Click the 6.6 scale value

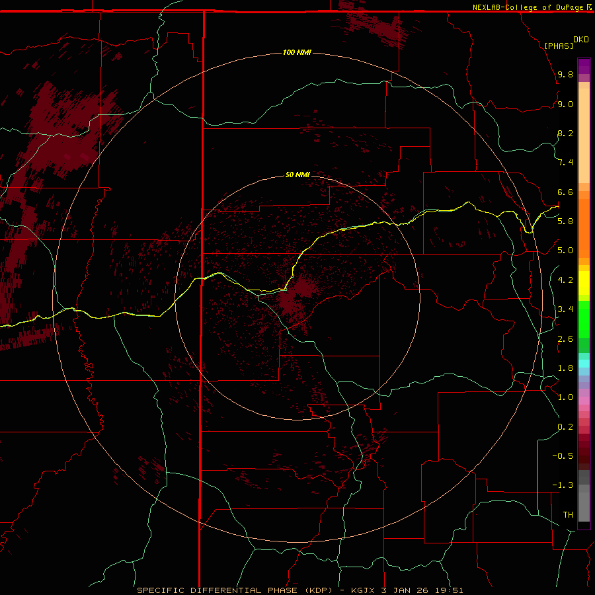(565, 192)
